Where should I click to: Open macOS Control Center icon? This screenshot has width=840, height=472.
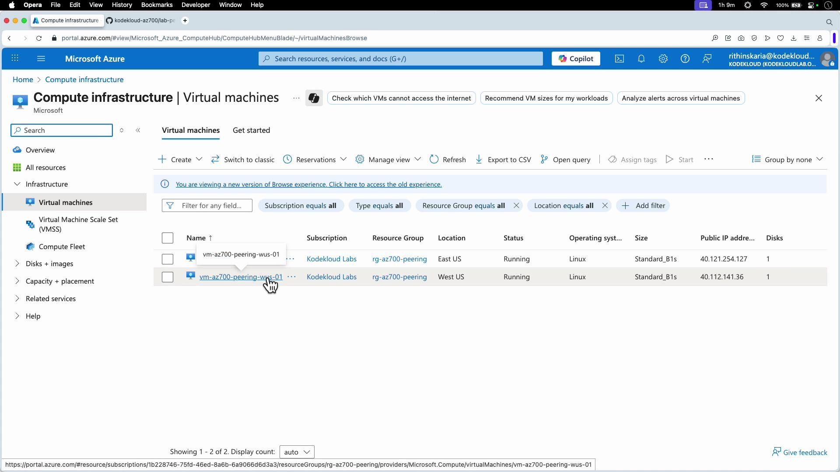(x=812, y=5)
